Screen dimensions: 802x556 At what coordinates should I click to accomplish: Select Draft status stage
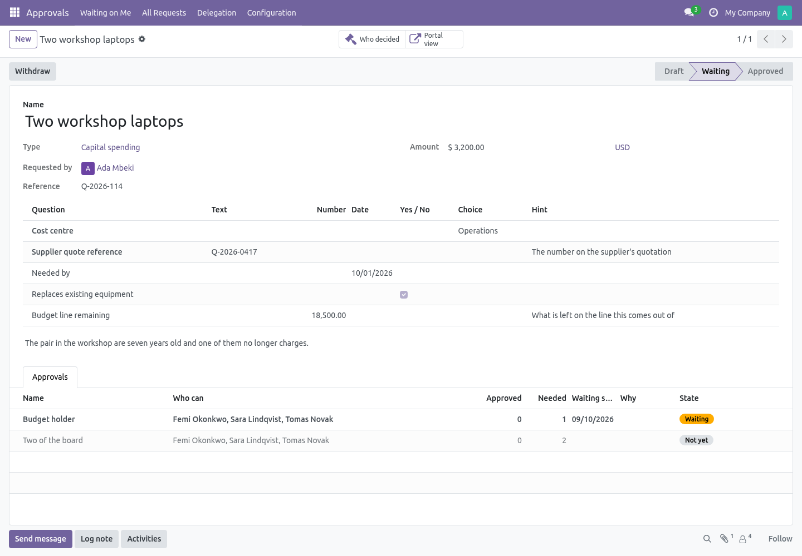point(674,71)
